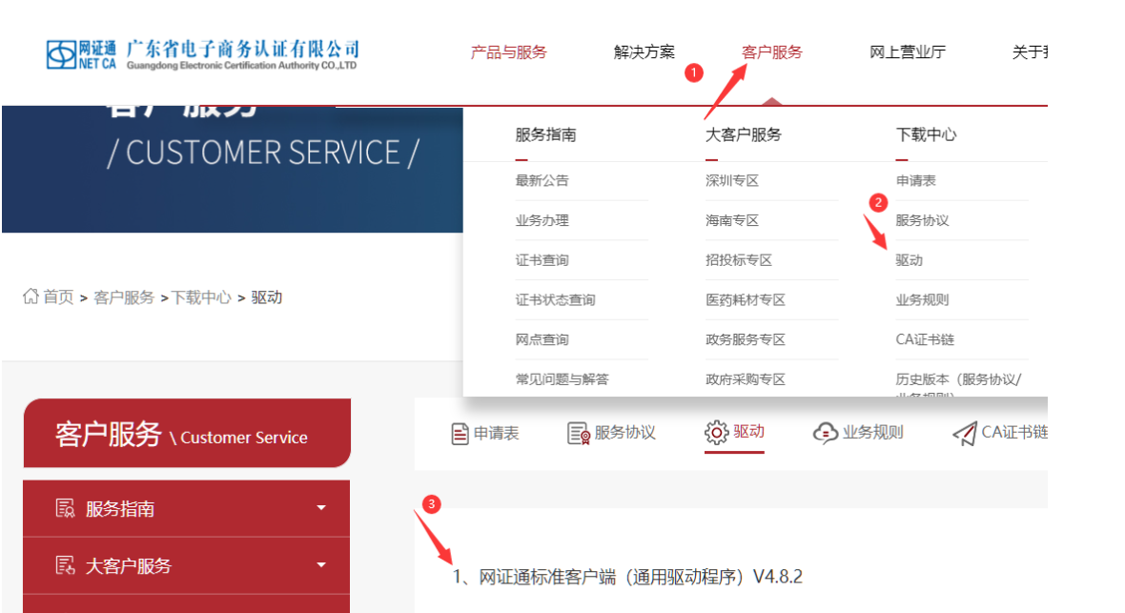Open 常见问题与解答 in dropdown

[562, 379]
